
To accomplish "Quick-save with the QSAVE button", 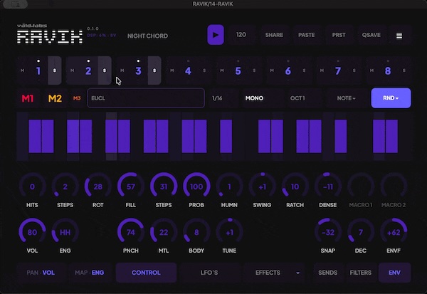I will pos(371,35).
